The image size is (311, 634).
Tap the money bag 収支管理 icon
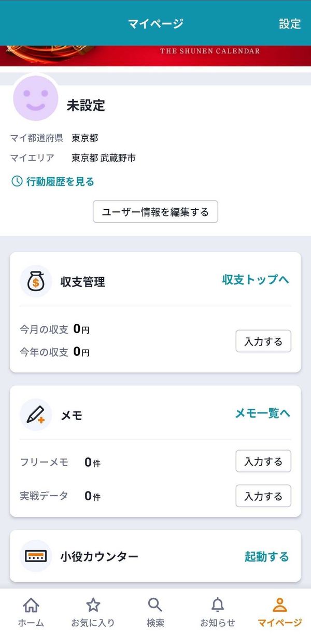pos(36,281)
